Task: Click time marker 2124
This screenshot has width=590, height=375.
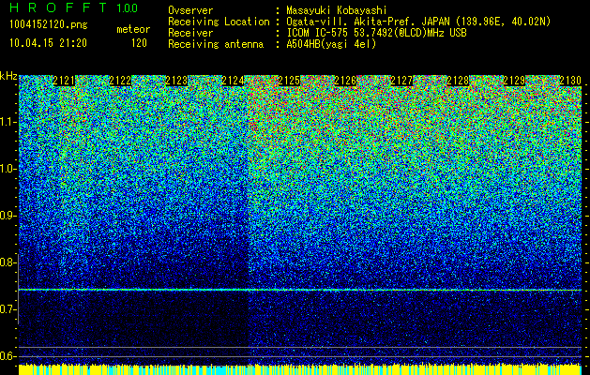Action: [233, 81]
